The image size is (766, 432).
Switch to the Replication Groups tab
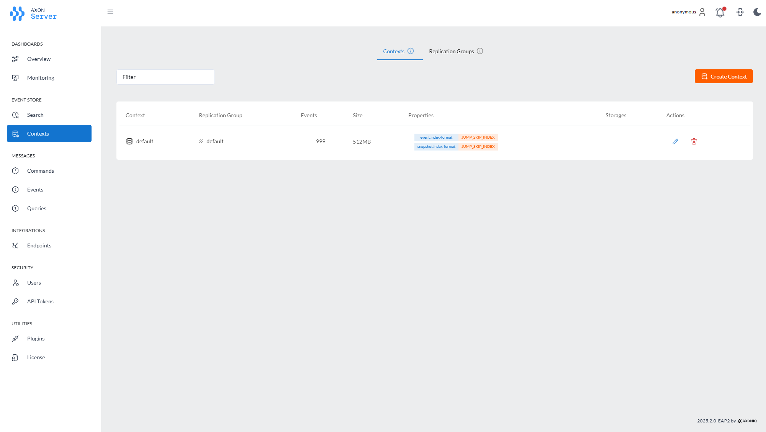(452, 51)
